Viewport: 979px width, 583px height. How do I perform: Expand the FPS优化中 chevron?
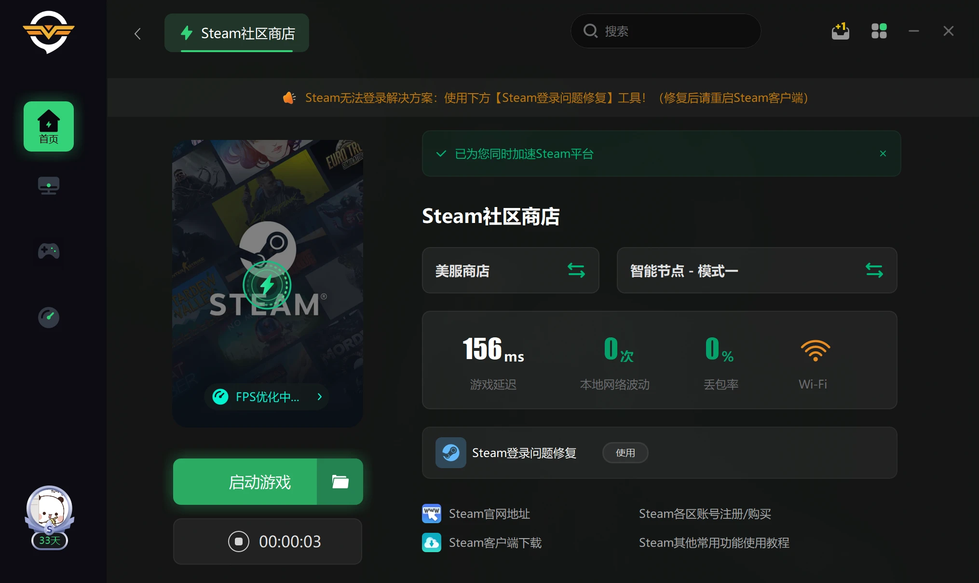click(319, 397)
